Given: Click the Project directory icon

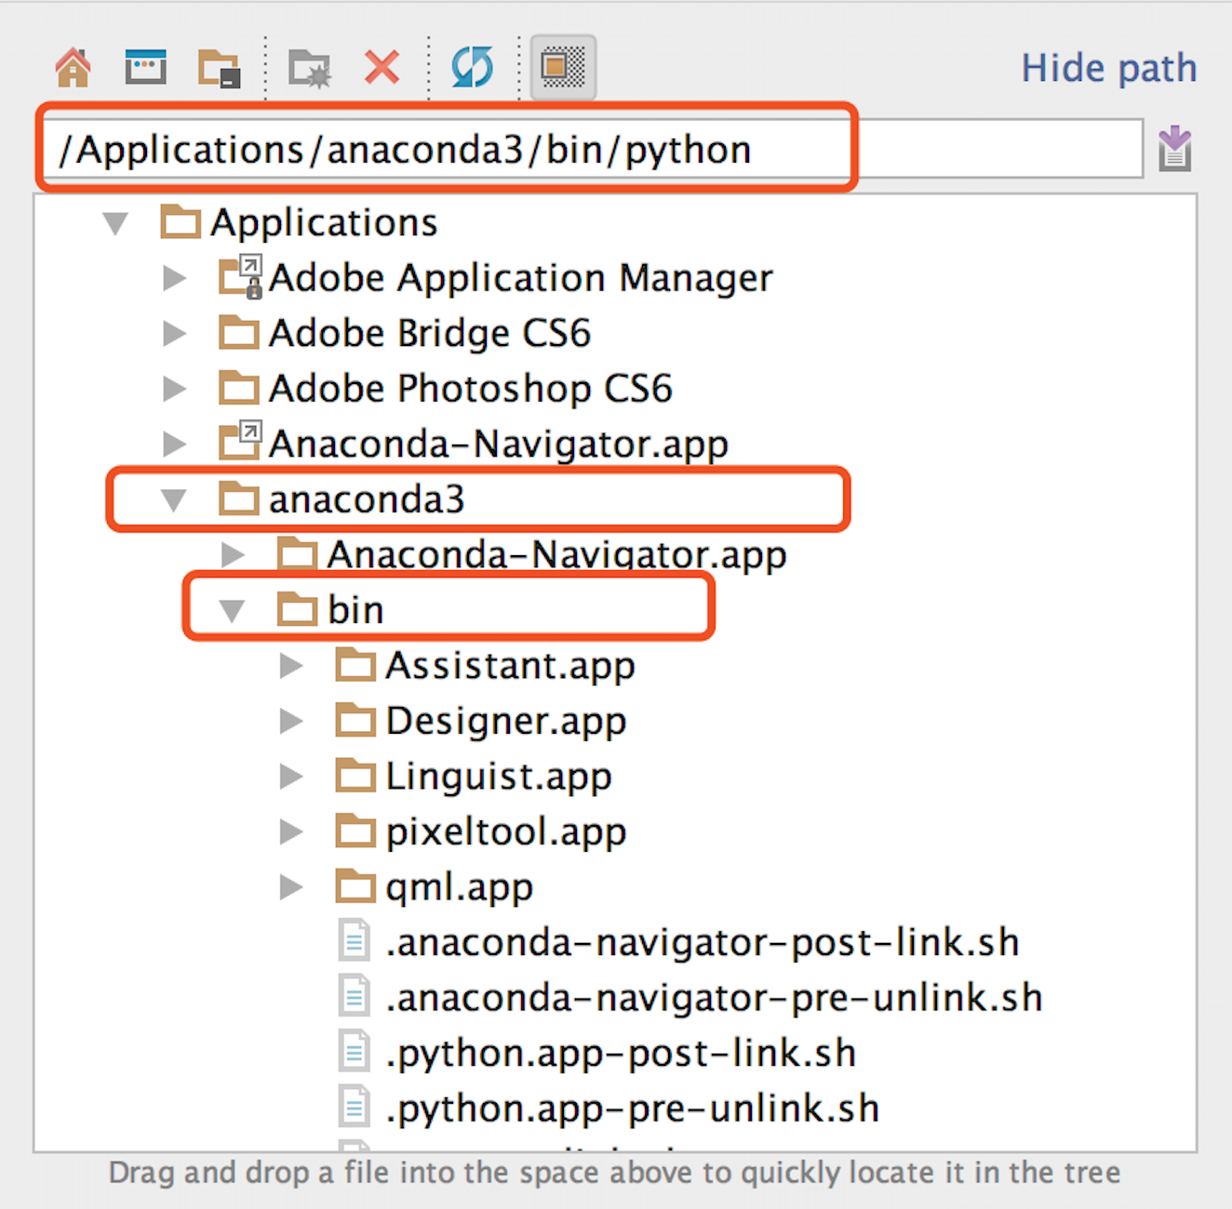Looking at the screenshot, I should 218,67.
